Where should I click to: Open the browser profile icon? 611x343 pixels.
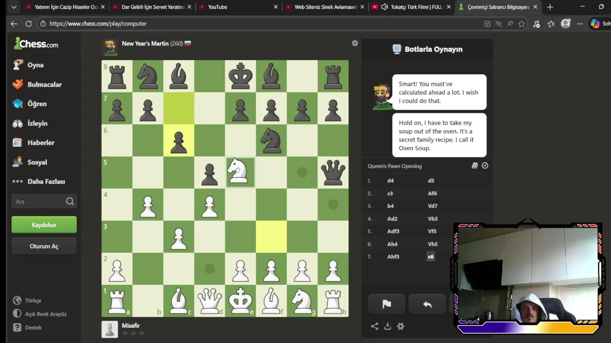click(x=566, y=23)
